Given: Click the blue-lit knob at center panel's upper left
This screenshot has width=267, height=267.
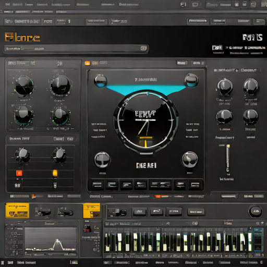Looking at the screenshot, I should [101, 81].
